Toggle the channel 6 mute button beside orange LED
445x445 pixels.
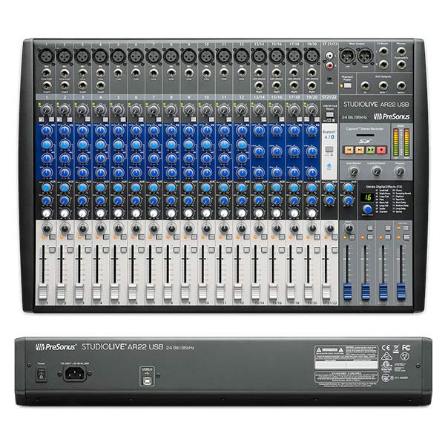click(x=142, y=237)
